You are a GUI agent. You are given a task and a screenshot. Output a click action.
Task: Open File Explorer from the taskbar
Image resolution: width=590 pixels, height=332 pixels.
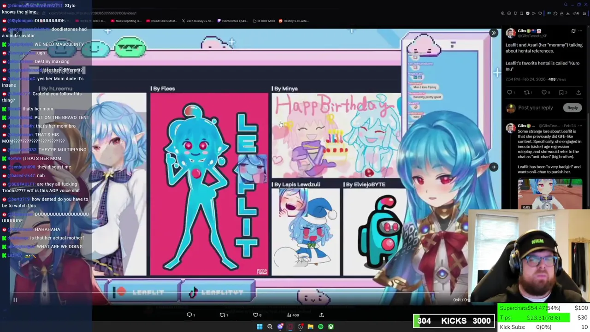coord(310,326)
